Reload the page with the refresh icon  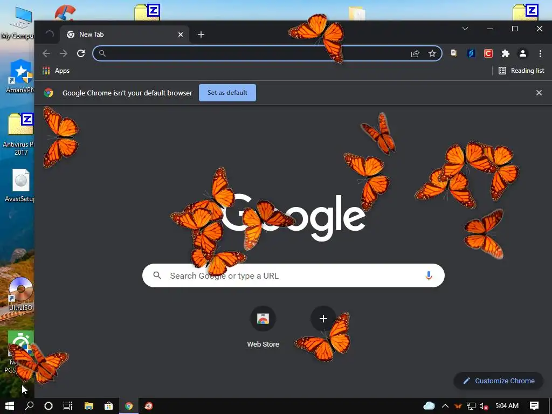pos(81,53)
